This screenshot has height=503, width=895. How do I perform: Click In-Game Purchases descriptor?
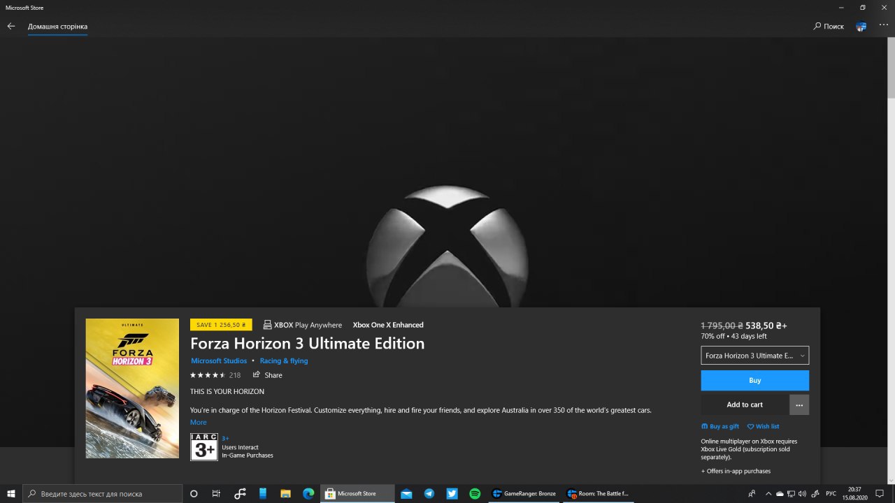tap(248, 455)
